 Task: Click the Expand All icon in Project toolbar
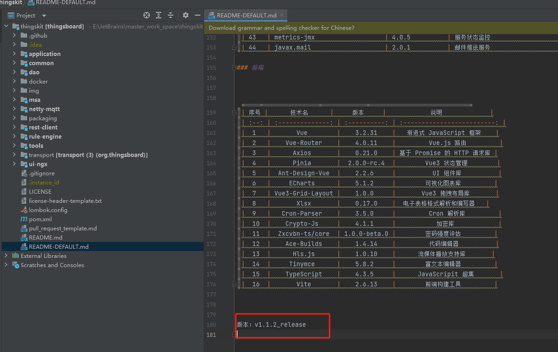(x=159, y=15)
